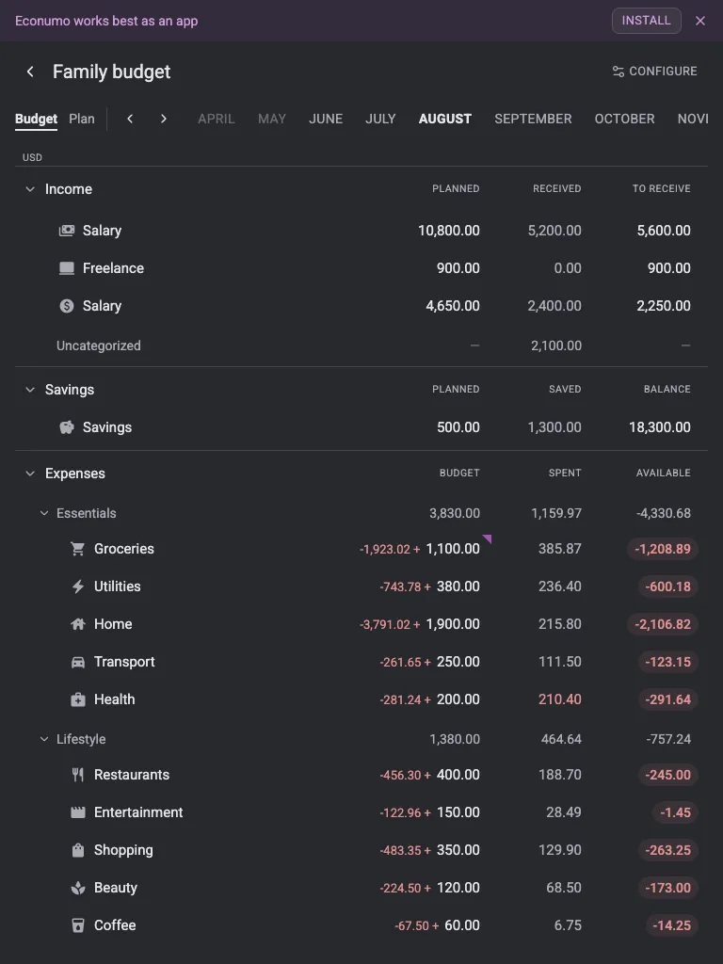The width and height of the screenshot is (723, 964).
Task: Switch to the Budget tab
Action: pos(37,119)
